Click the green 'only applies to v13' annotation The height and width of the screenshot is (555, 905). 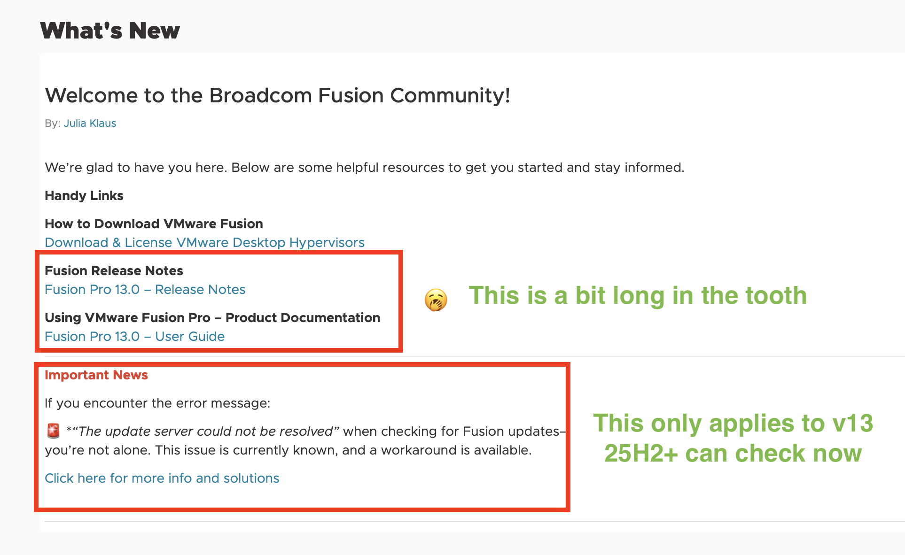(733, 423)
